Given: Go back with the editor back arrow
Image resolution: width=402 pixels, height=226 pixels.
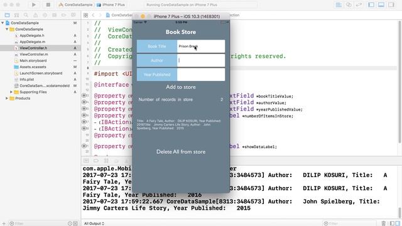Looking at the screenshot, I should point(94,15).
